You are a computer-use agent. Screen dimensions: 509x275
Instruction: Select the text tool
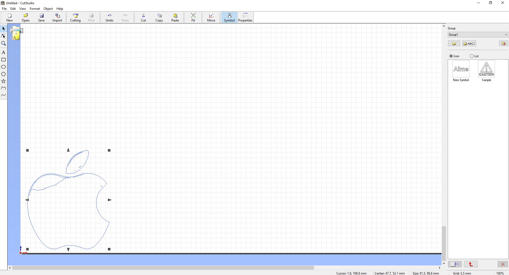[3, 52]
